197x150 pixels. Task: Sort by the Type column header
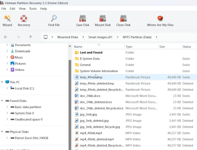pyautogui.click(x=141, y=47)
